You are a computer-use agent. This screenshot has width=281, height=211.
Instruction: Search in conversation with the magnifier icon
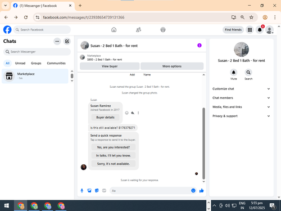tap(248, 72)
